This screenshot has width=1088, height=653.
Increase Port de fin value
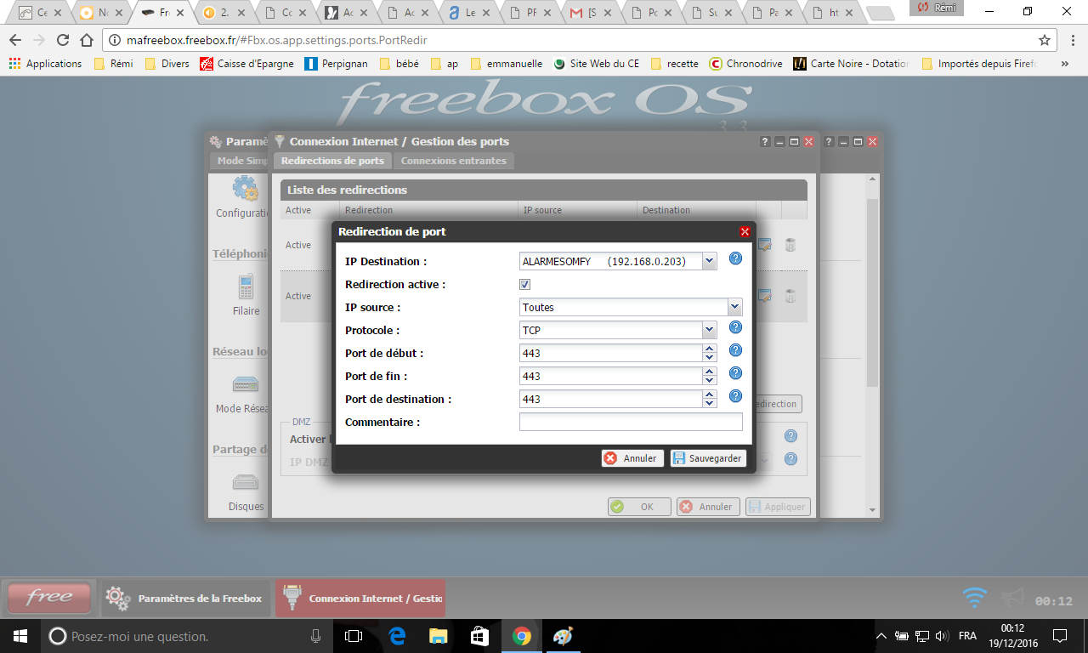click(x=710, y=372)
